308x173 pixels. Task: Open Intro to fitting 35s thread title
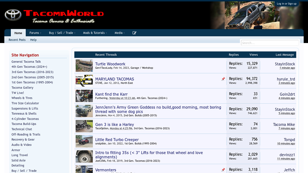point(149,155)
